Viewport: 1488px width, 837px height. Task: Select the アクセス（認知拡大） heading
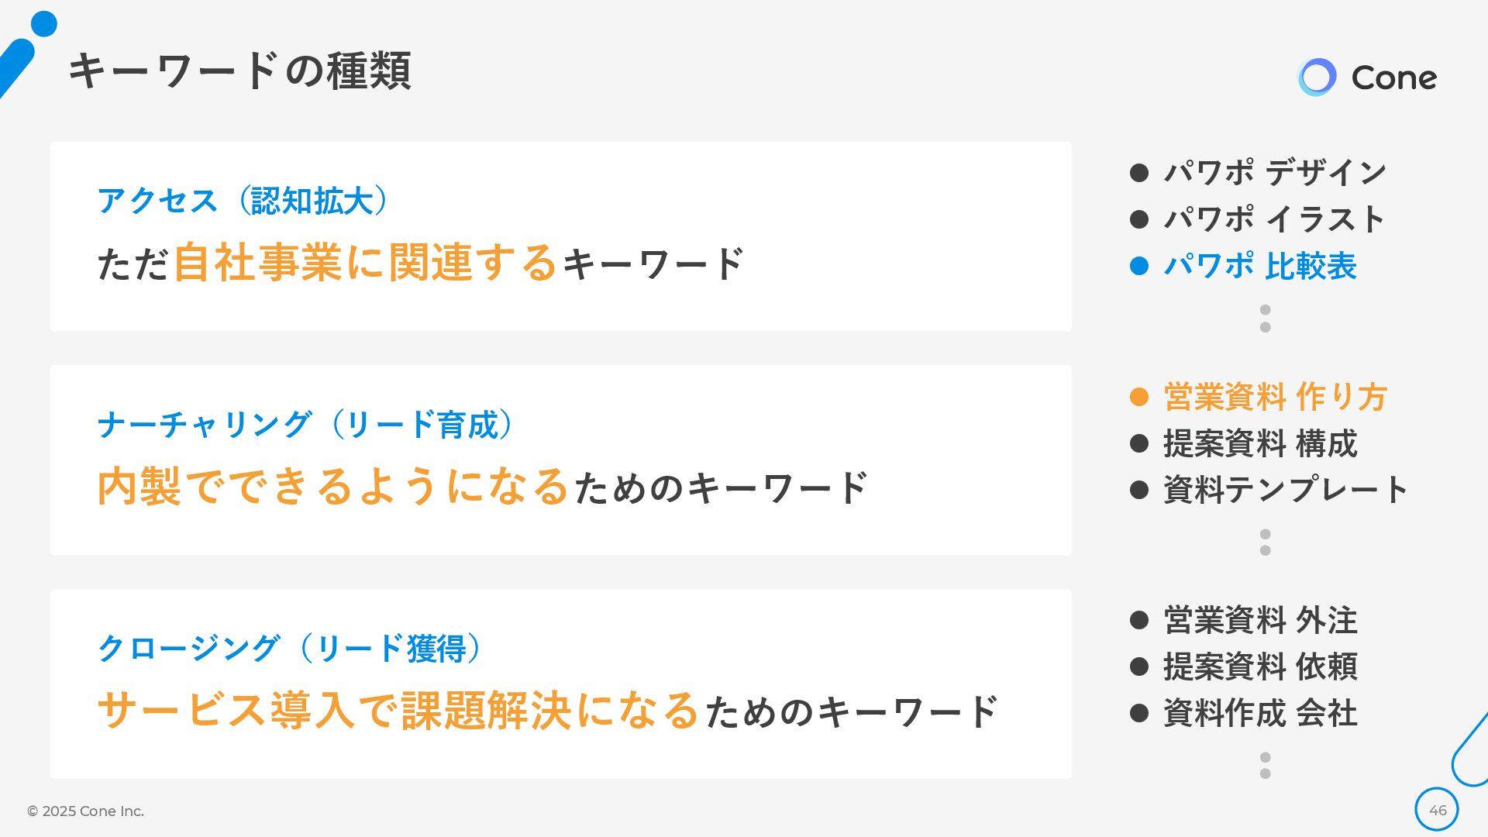[x=243, y=201]
